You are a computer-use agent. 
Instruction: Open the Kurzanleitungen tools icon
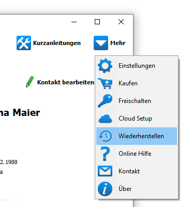[x=24, y=43]
